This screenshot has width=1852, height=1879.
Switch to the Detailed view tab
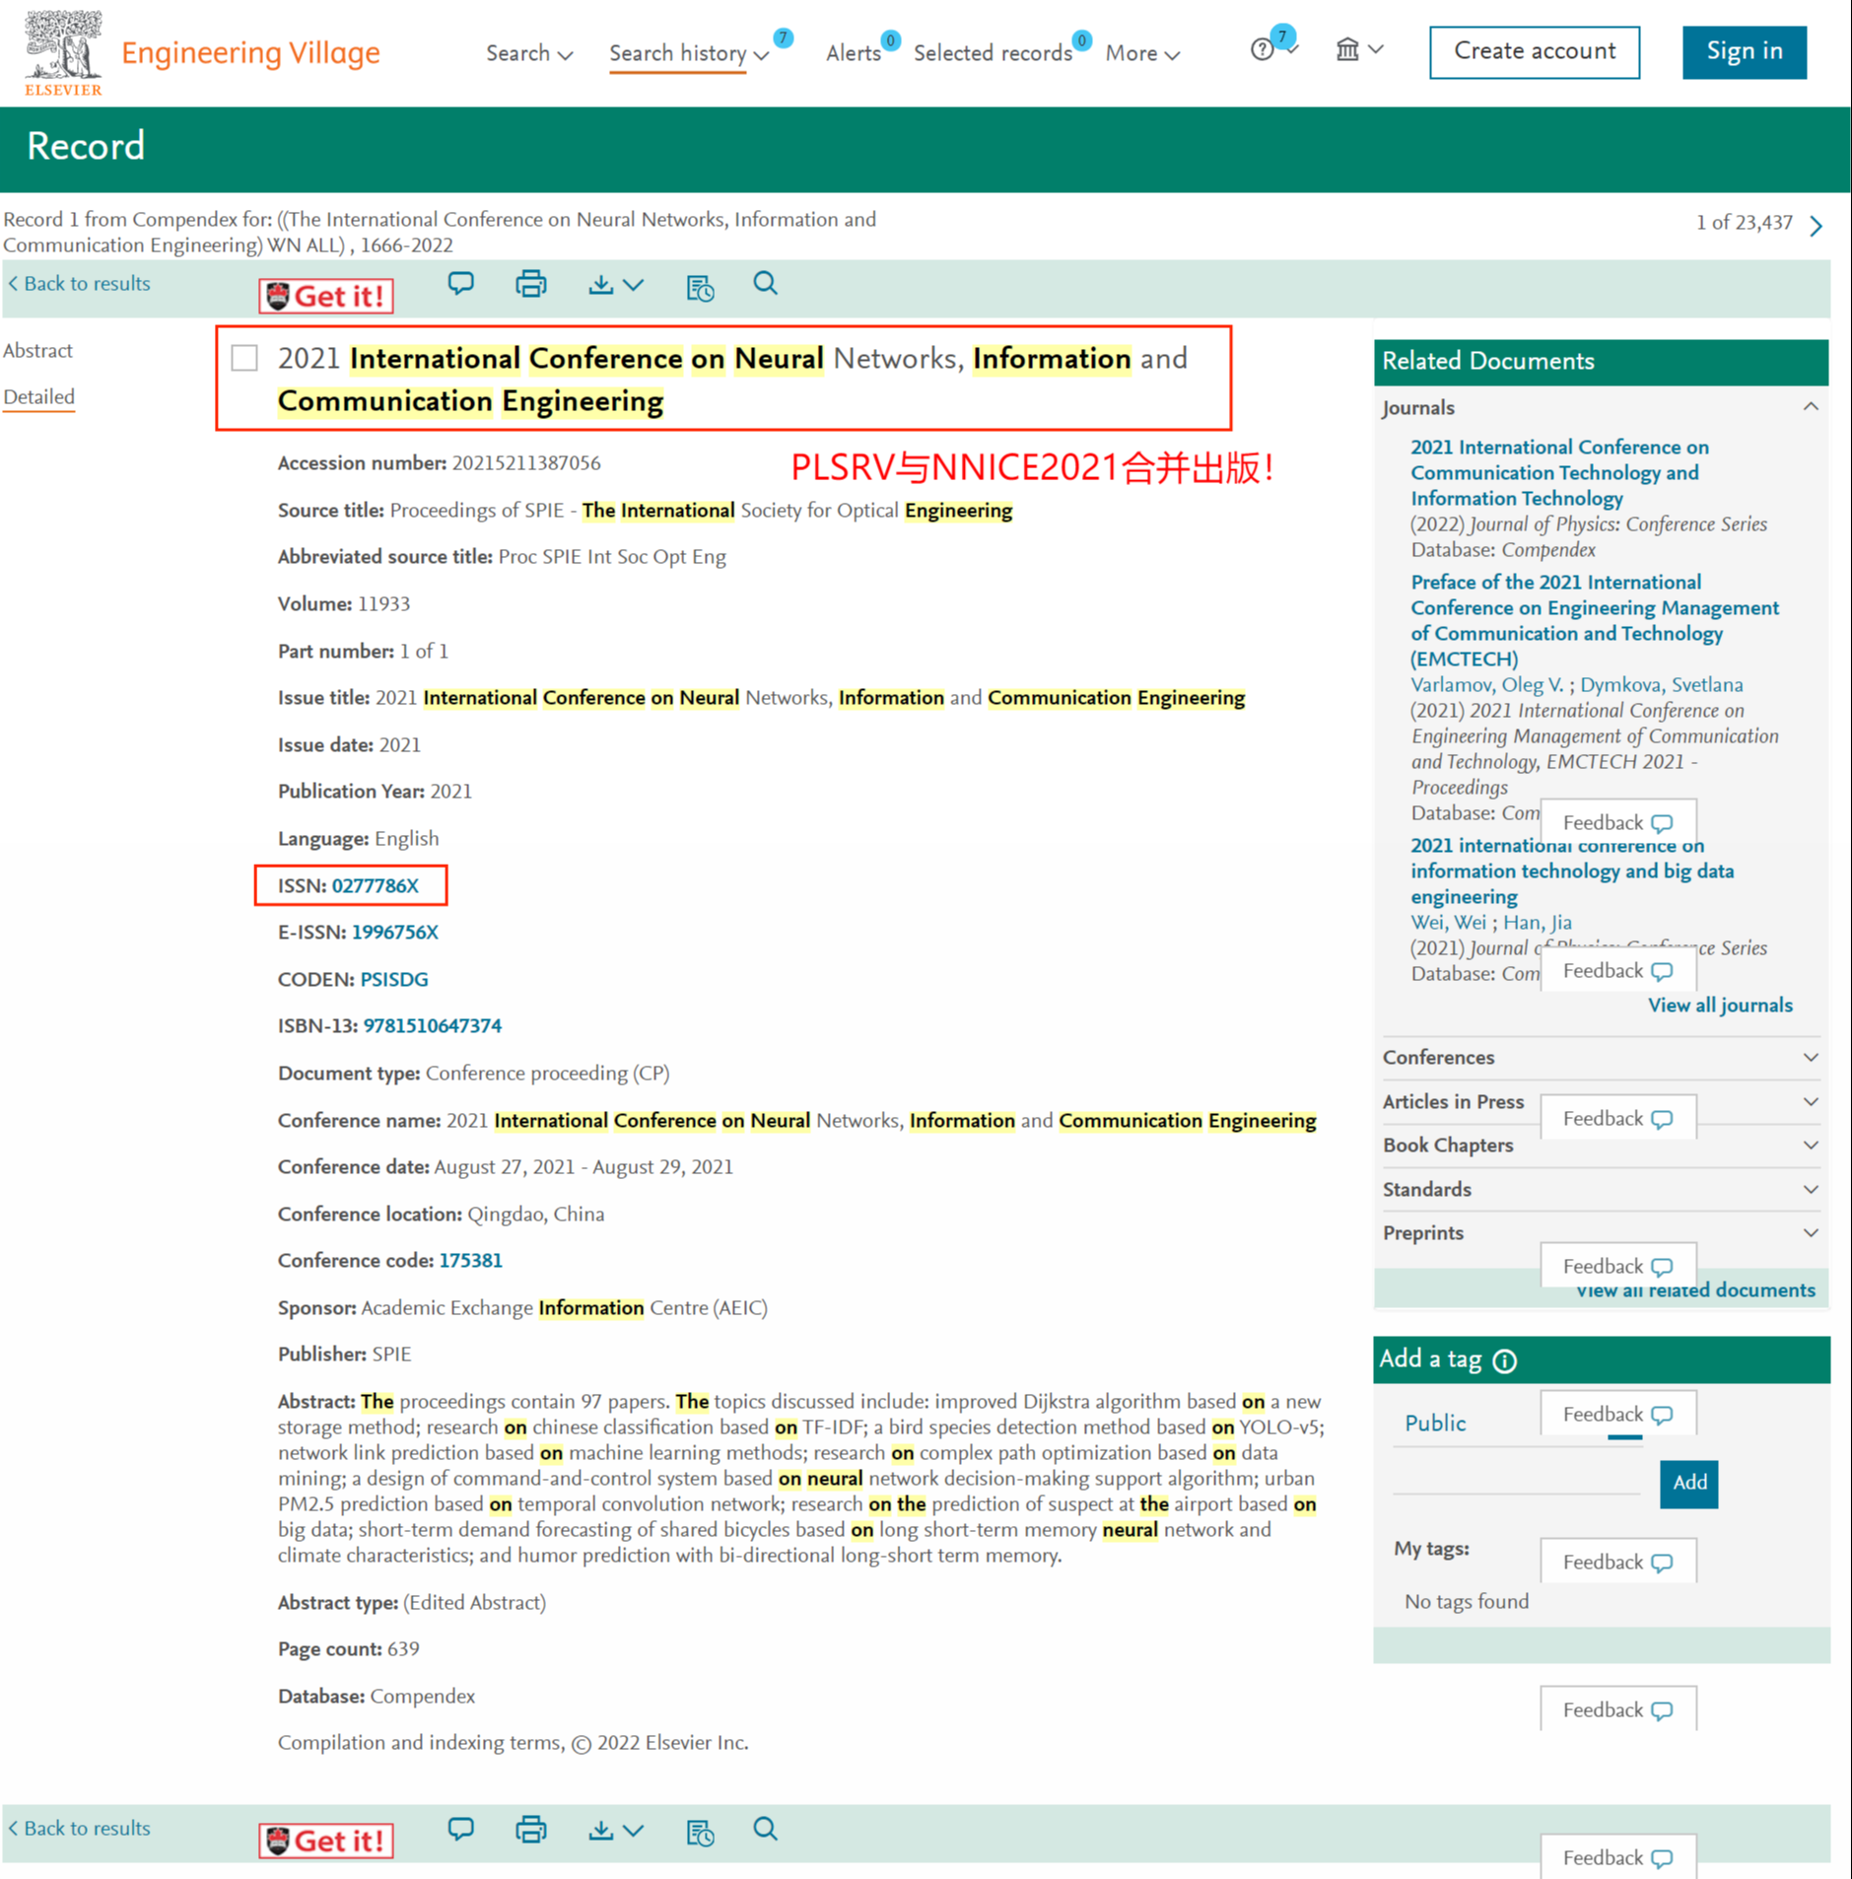[x=38, y=396]
